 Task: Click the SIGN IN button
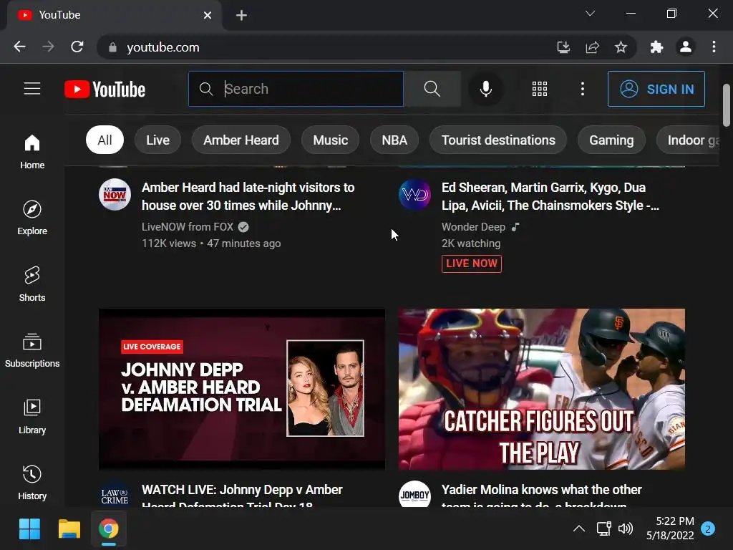click(656, 89)
